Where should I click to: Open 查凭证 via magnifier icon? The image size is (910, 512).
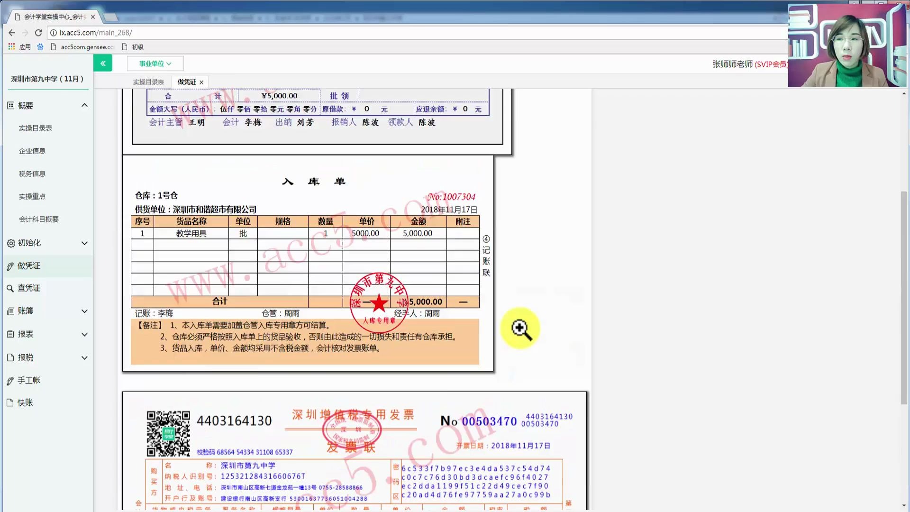tap(10, 288)
